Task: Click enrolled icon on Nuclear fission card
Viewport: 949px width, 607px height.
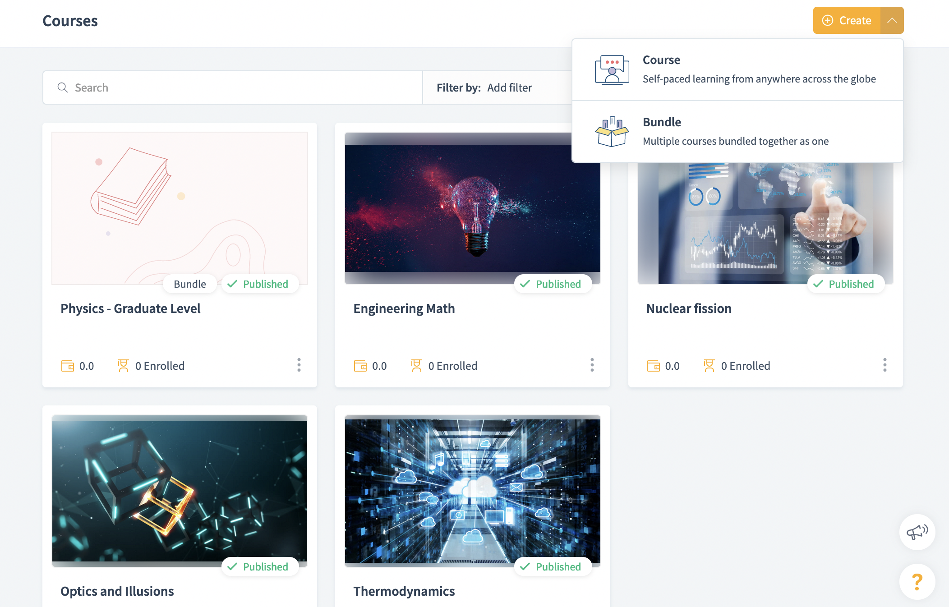Action: (x=709, y=366)
